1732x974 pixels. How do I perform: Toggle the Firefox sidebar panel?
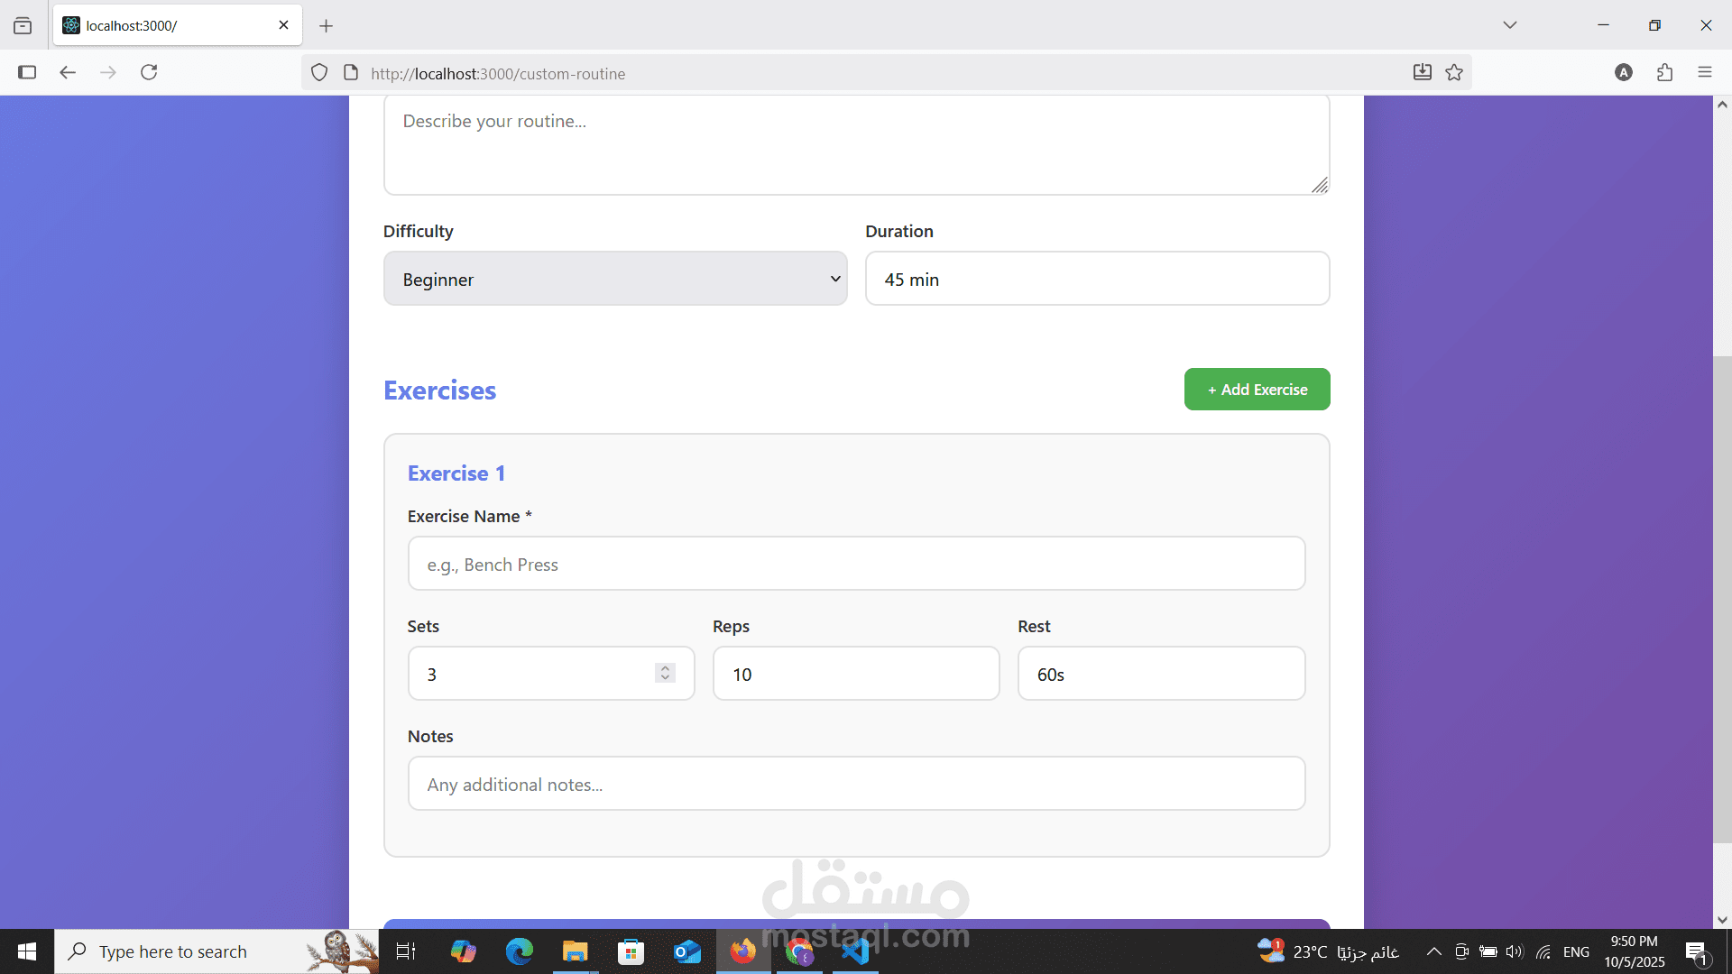[27, 72]
